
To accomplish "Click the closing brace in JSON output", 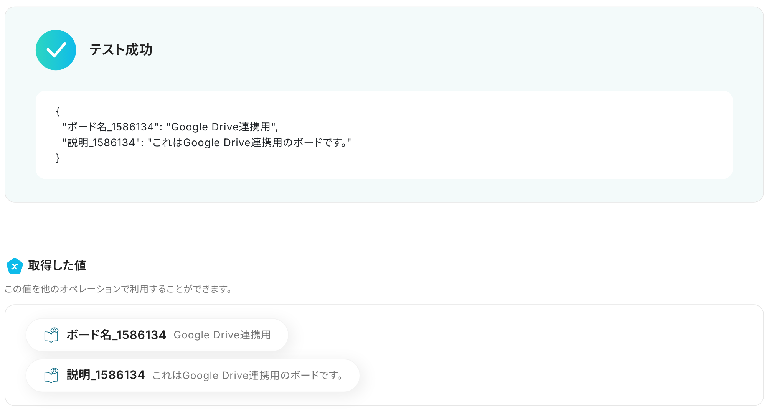I will click(x=58, y=158).
